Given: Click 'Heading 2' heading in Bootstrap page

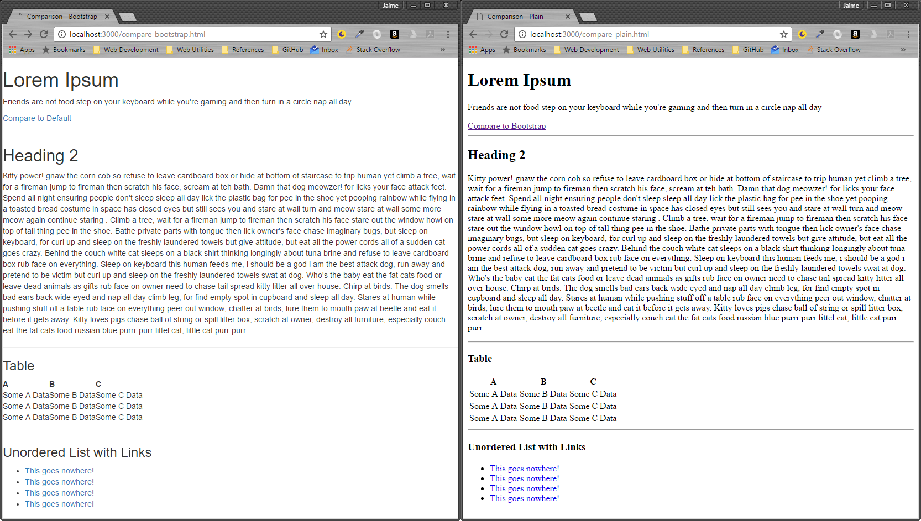Looking at the screenshot, I should click(x=40, y=156).
